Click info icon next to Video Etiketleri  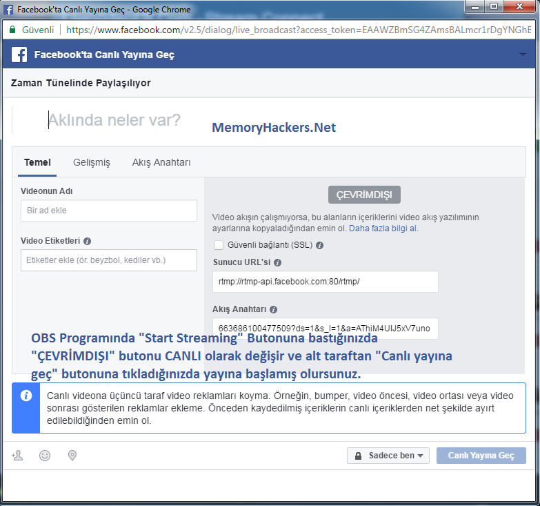click(x=87, y=242)
